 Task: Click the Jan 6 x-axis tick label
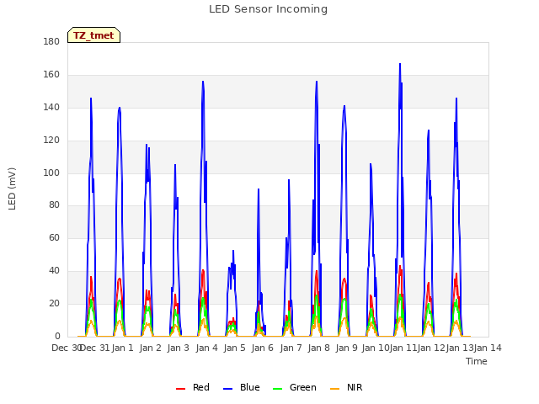click(x=262, y=348)
